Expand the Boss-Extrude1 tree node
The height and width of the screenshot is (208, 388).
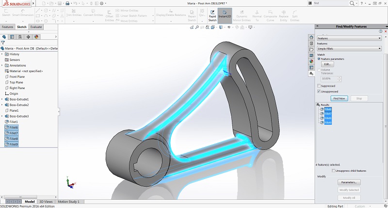click(2, 99)
